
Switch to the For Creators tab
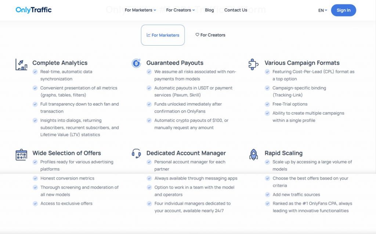tap(210, 35)
